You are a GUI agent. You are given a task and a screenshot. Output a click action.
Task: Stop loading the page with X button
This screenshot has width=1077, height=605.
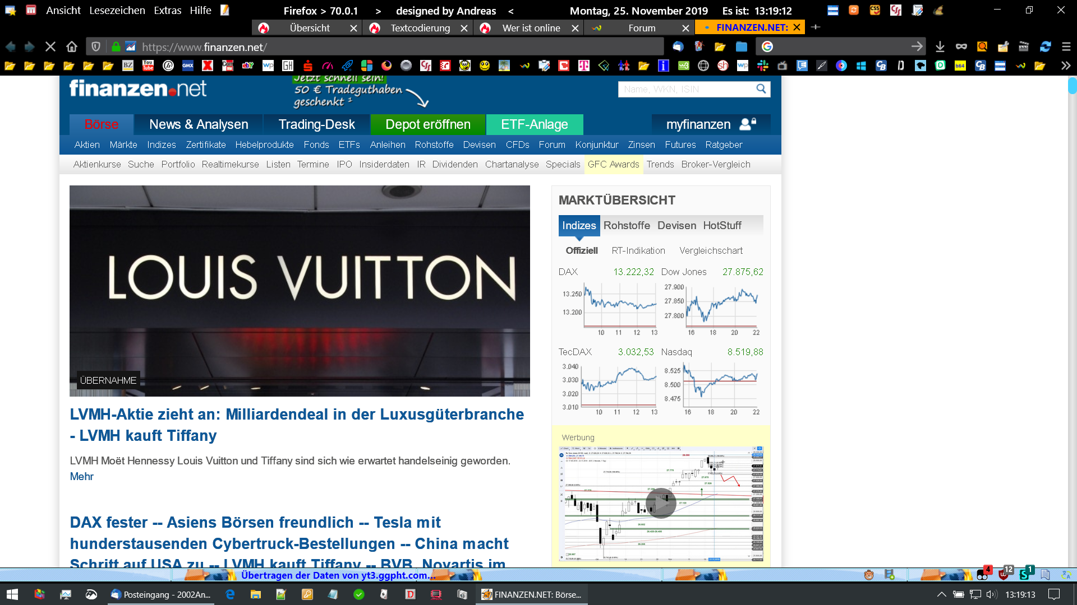click(50, 47)
